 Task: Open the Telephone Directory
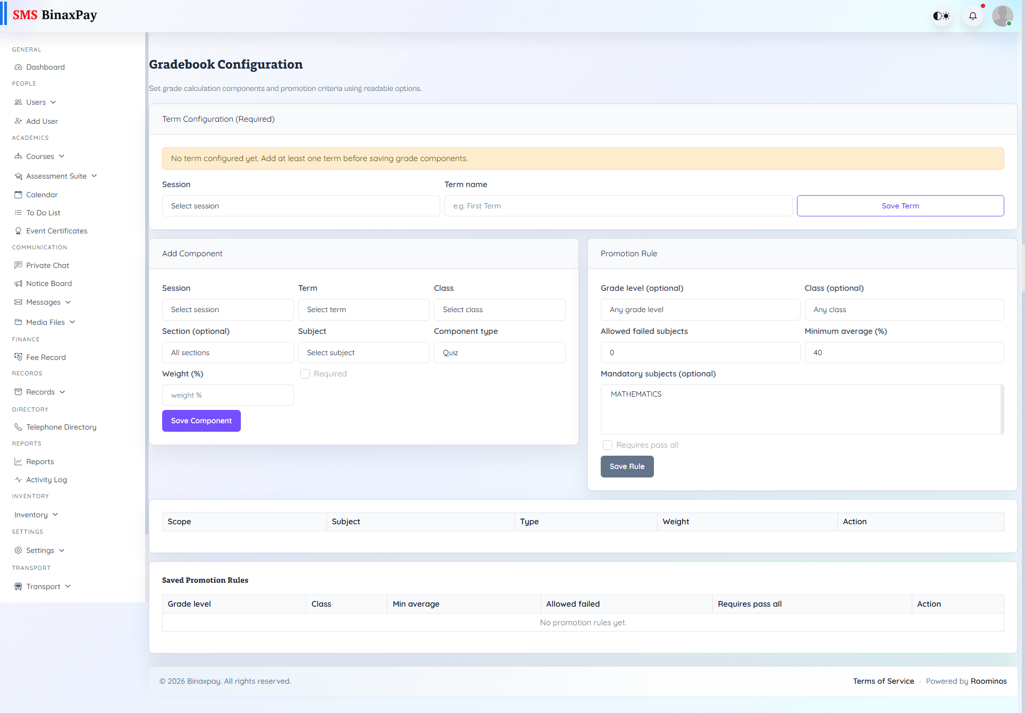coord(61,426)
